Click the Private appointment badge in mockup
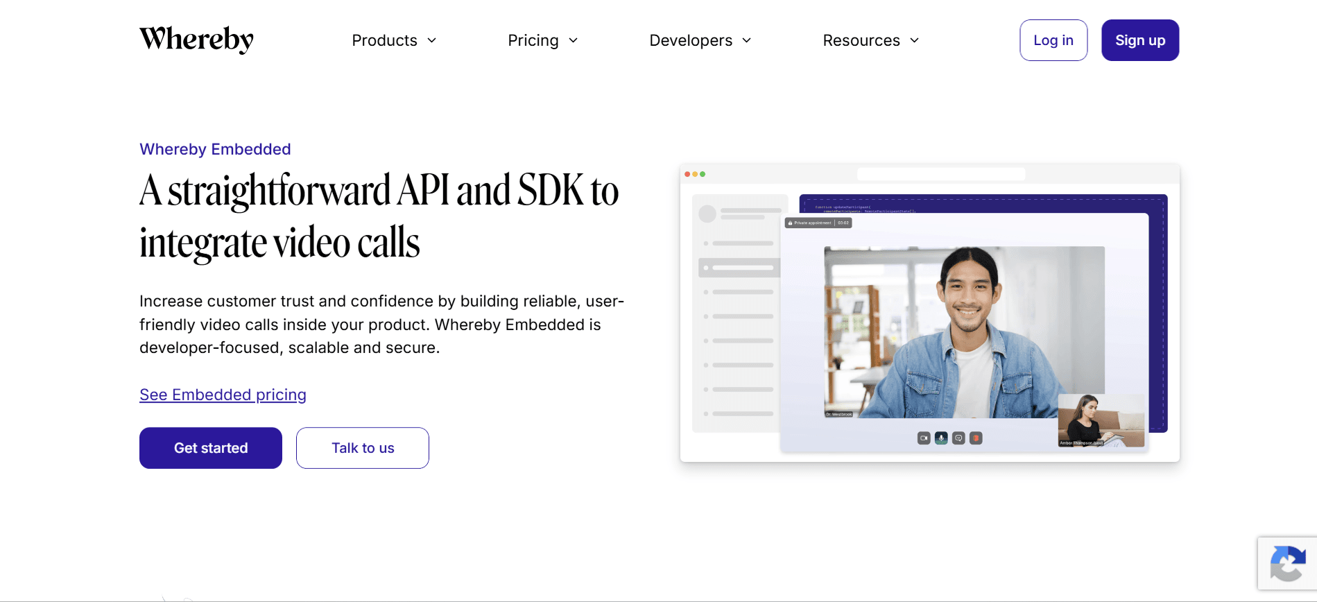 (x=818, y=223)
